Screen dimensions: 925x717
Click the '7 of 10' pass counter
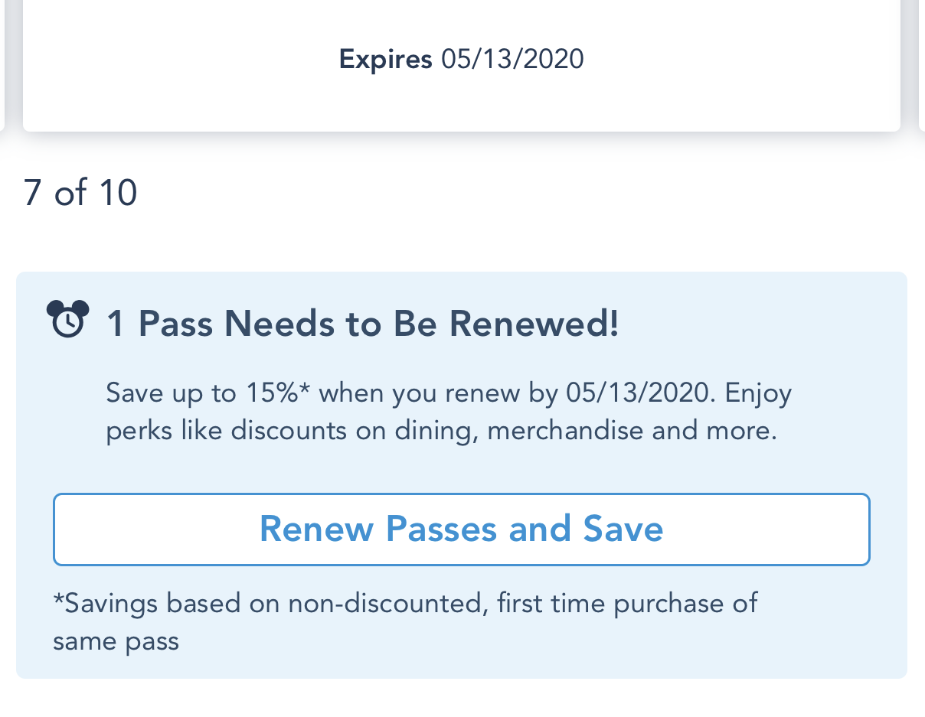coord(80,192)
